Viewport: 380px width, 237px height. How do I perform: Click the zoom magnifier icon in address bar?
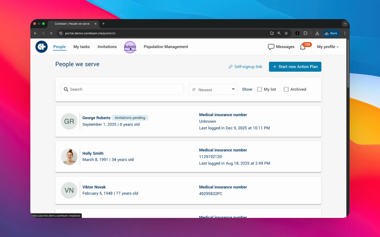pyautogui.click(x=279, y=33)
